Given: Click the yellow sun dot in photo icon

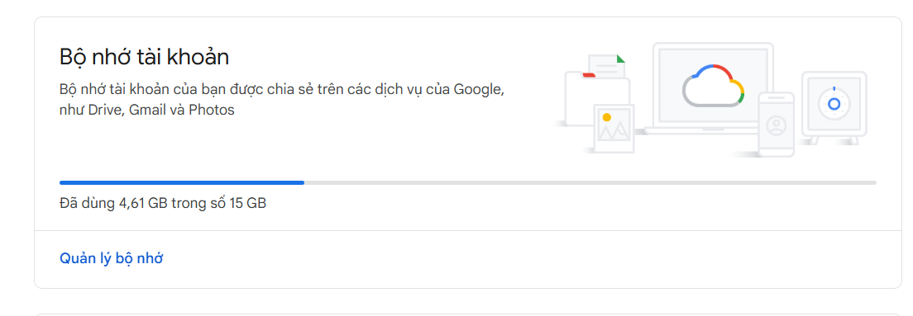Looking at the screenshot, I should [x=607, y=117].
